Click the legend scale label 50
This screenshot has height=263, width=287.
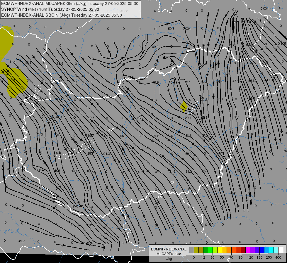pyautogui.click(x=222, y=257)
